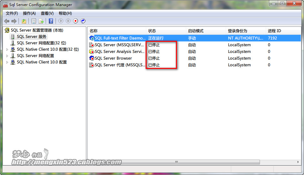Click the Properties toolbar icon

(x=34, y=21)
